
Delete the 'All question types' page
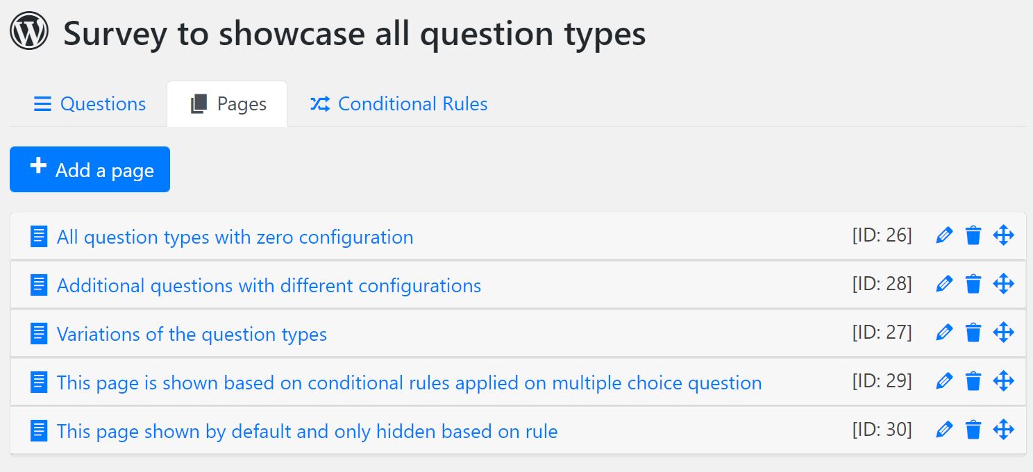[973, 235]
